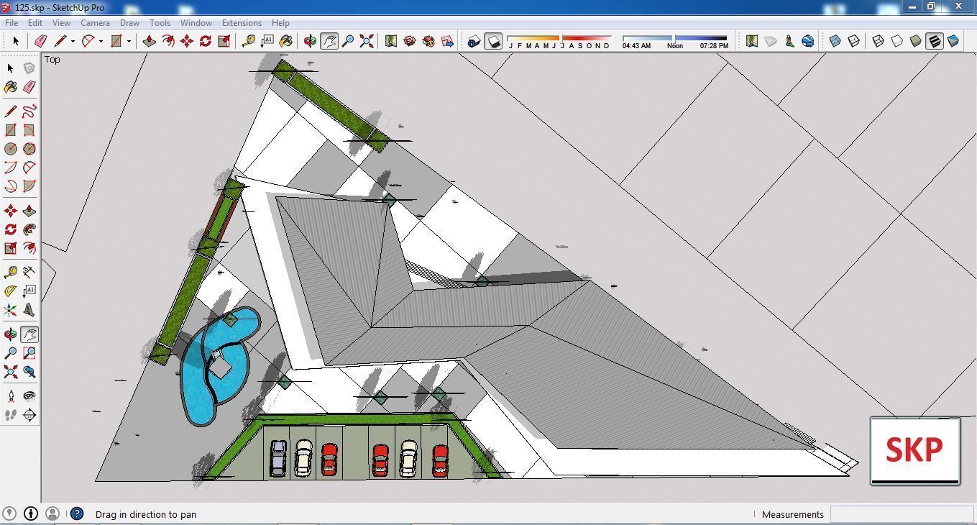Pick the Text label tool in top toolbar

click(267, 41)
